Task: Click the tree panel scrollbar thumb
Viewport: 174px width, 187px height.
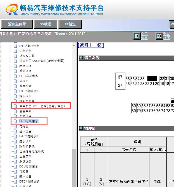Action: coord(74,167)
